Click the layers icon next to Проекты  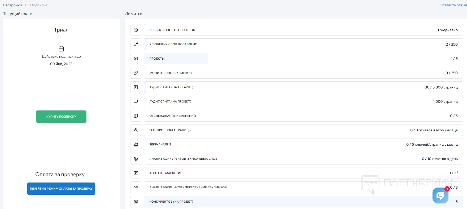point(136,59)
